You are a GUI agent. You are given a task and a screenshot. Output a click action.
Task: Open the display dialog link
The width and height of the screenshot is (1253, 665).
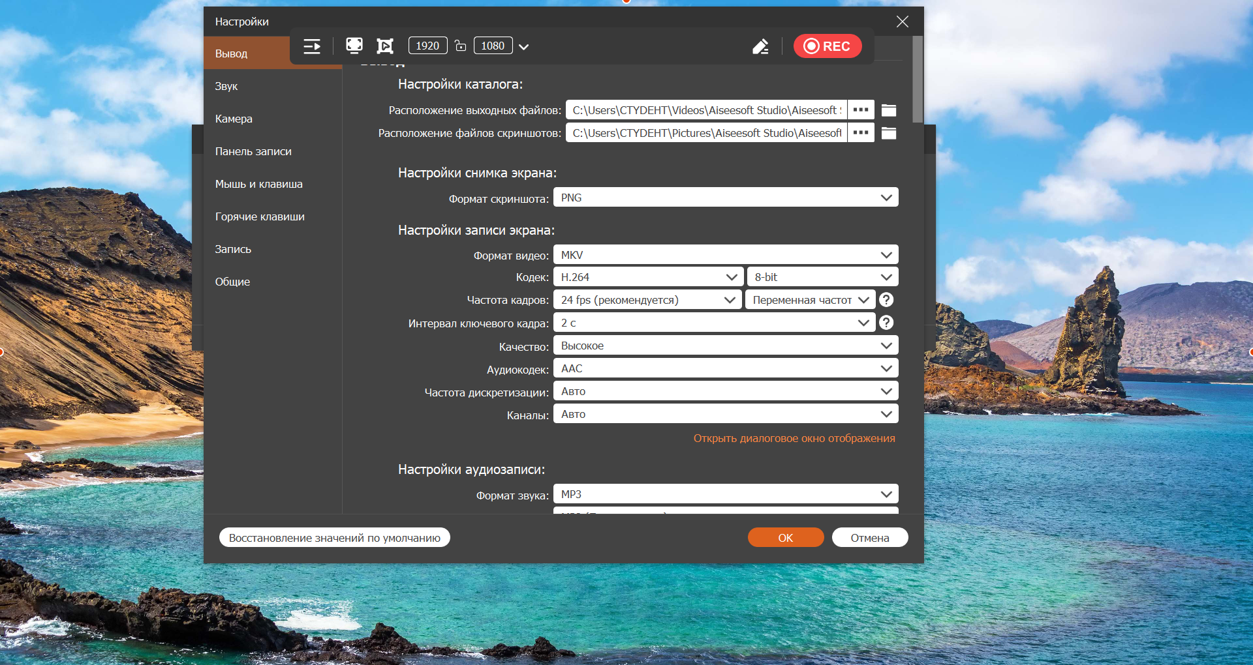794,438
